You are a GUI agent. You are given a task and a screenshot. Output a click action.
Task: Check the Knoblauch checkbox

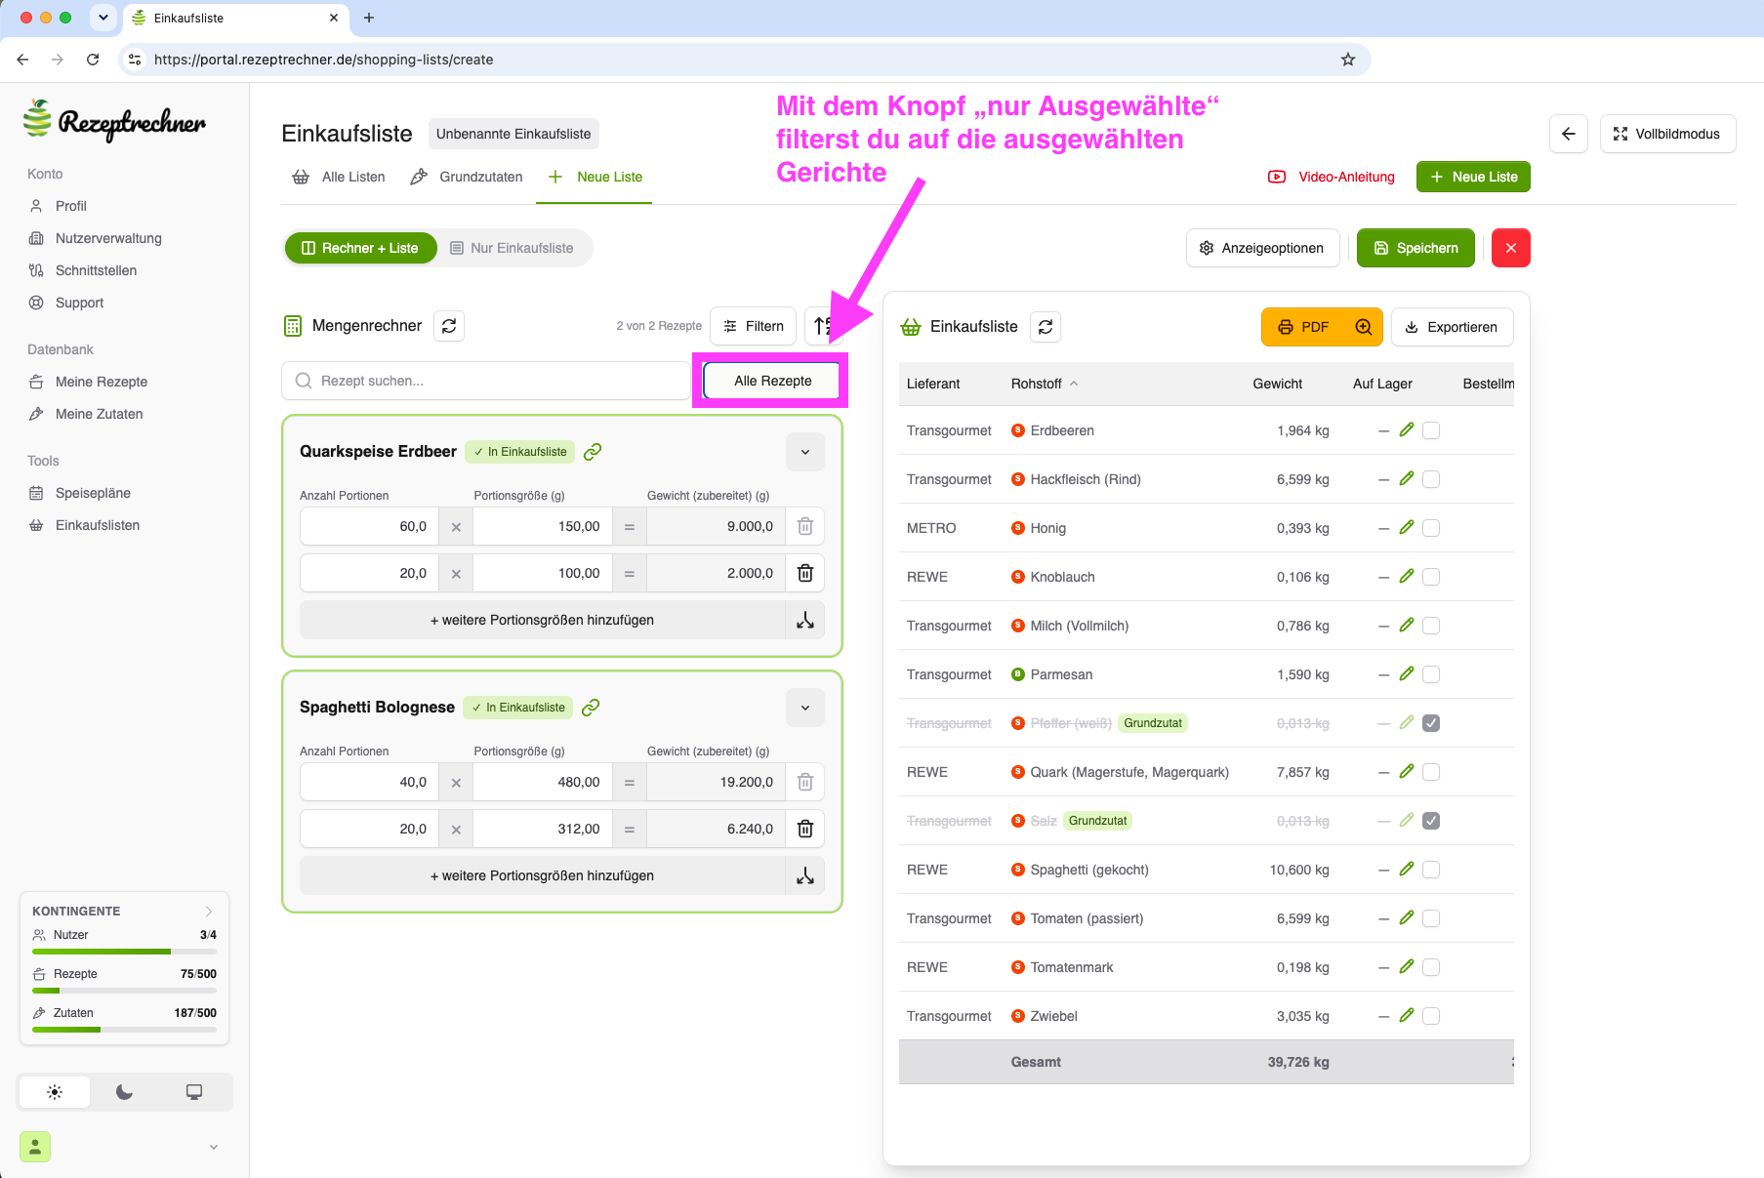[x=1431, y=577]
